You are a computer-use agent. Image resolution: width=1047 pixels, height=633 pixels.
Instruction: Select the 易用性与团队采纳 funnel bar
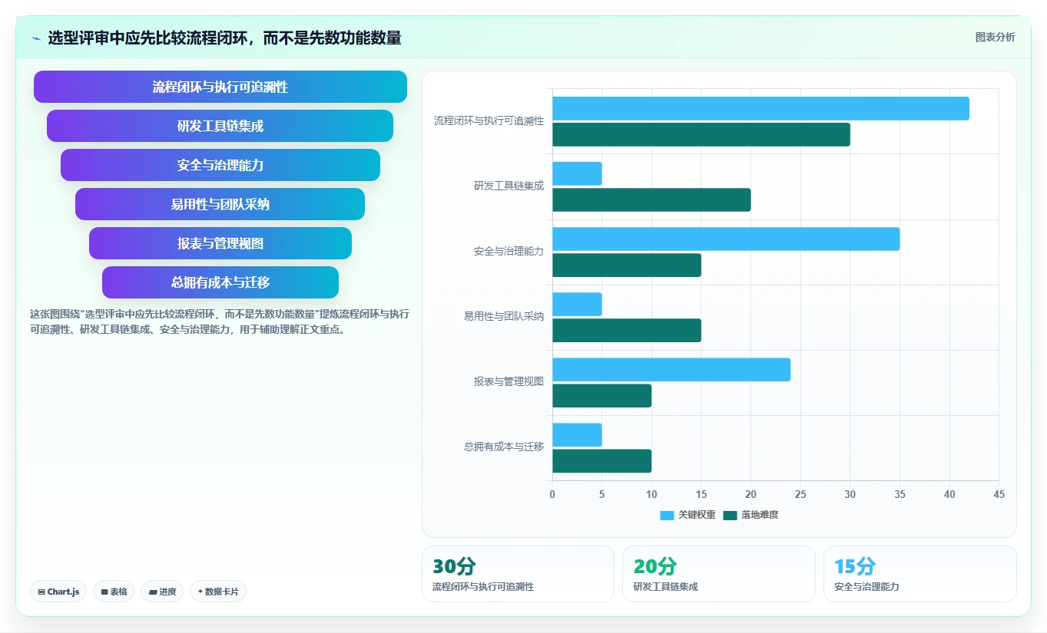pos(220,204)
